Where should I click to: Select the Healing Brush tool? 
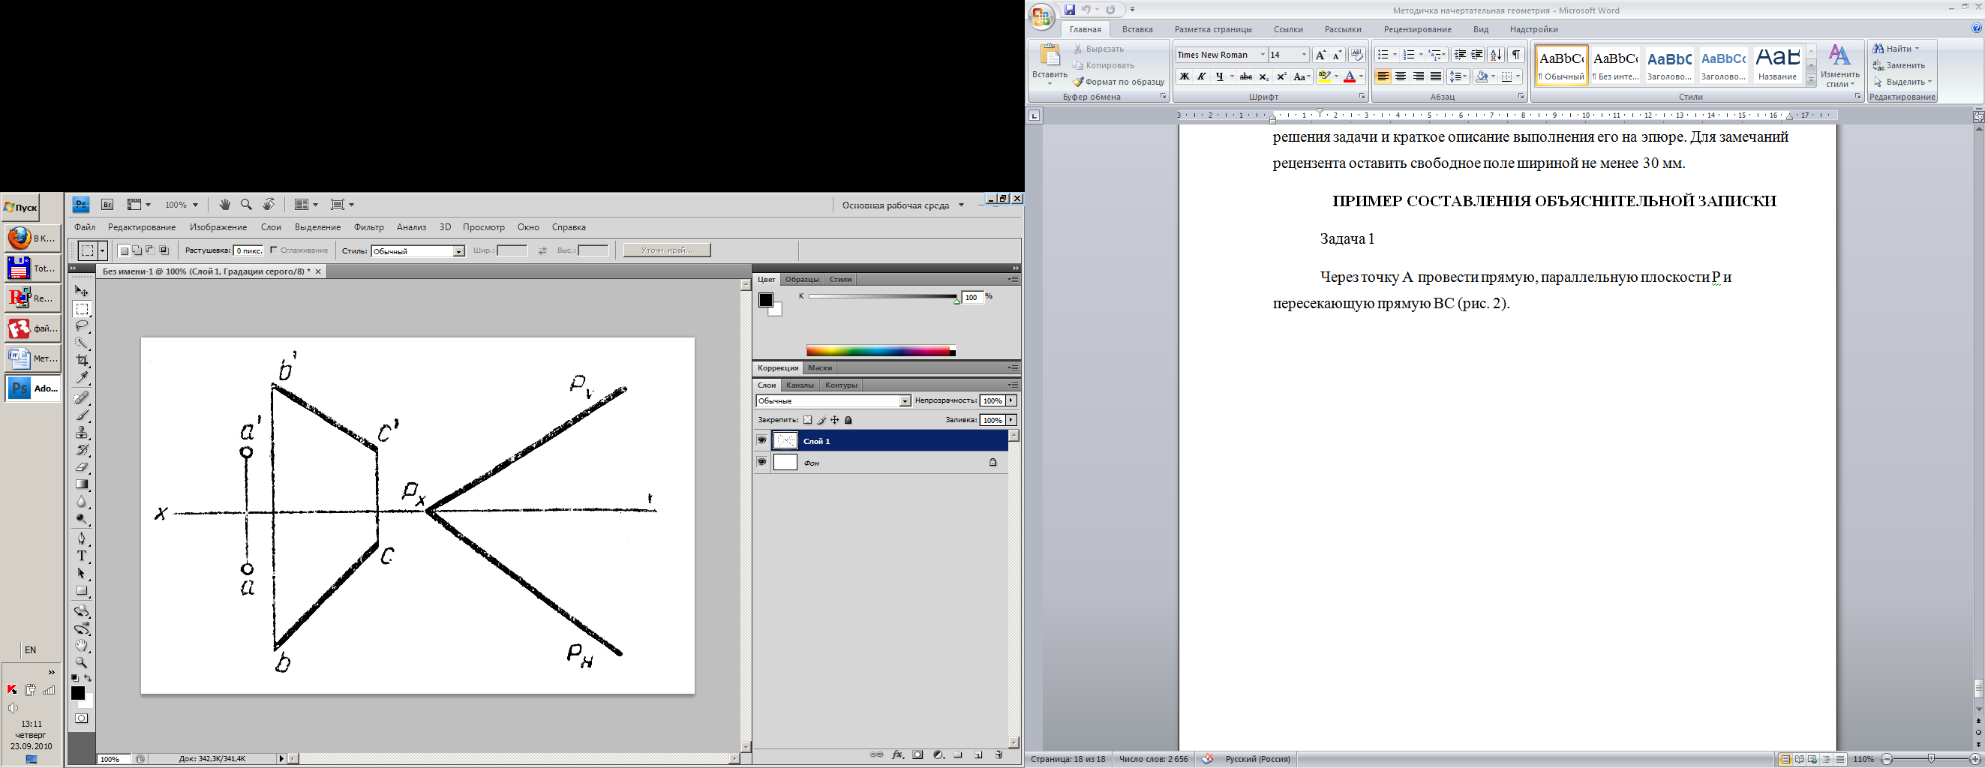click(82, 398)
